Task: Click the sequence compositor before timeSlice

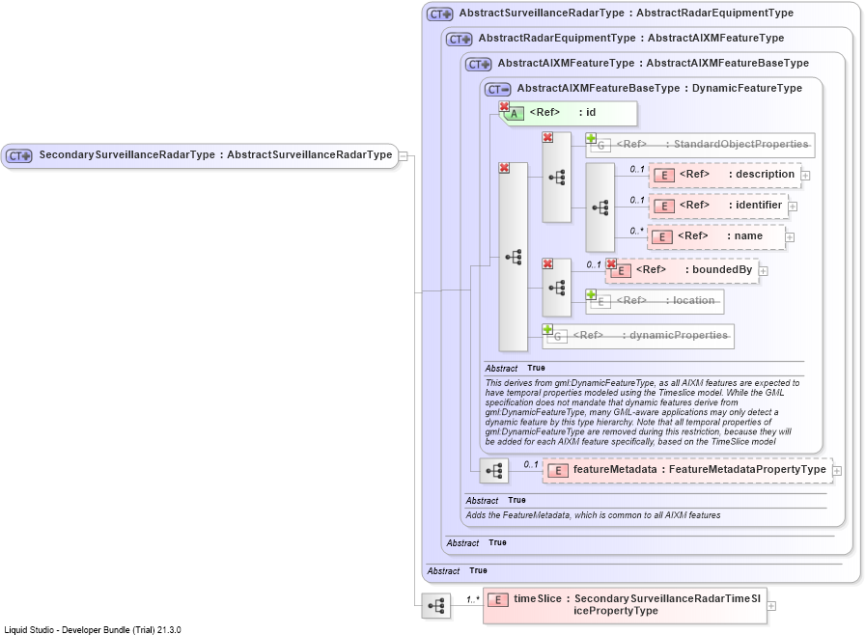Action: pos(435,606)
